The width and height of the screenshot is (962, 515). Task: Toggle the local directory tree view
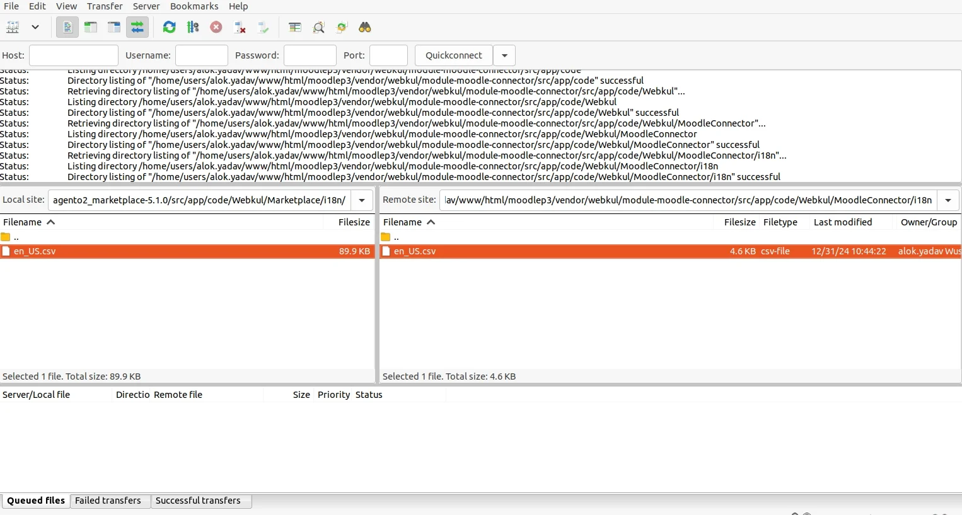[91, 27]
